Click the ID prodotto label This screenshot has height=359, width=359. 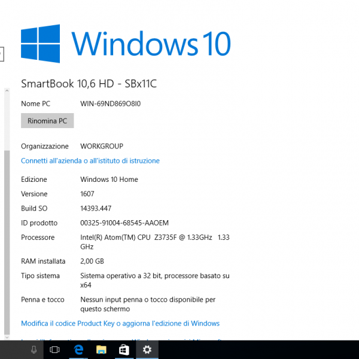pyautogui.click(x=39, y=223)
